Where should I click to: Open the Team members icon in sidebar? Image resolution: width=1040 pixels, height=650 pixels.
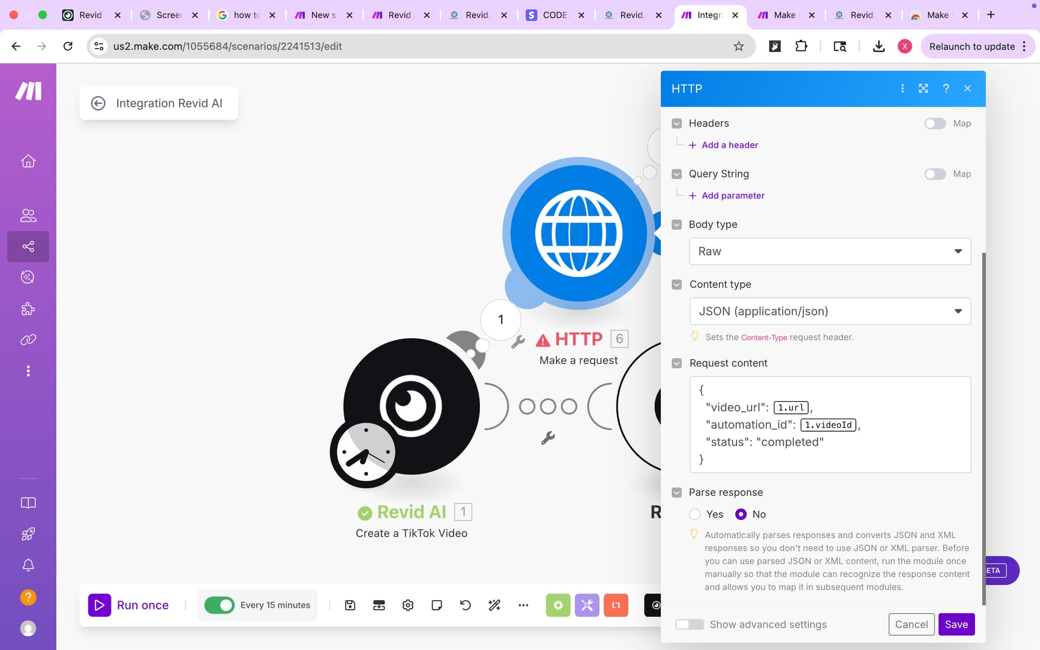[x=28, y=216]
